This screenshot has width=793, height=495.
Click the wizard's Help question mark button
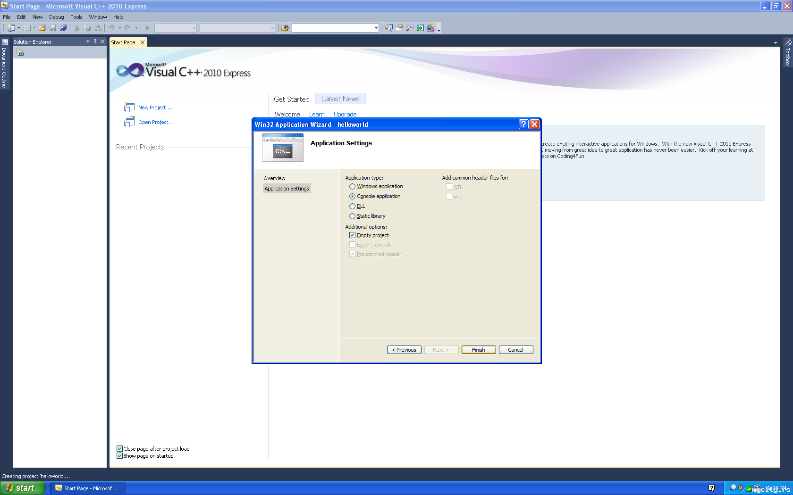[523, 124]
